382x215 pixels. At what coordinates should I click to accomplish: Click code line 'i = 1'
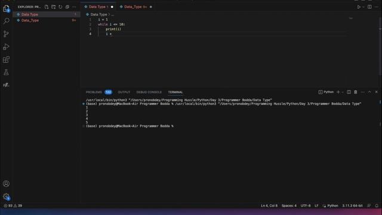103,20
